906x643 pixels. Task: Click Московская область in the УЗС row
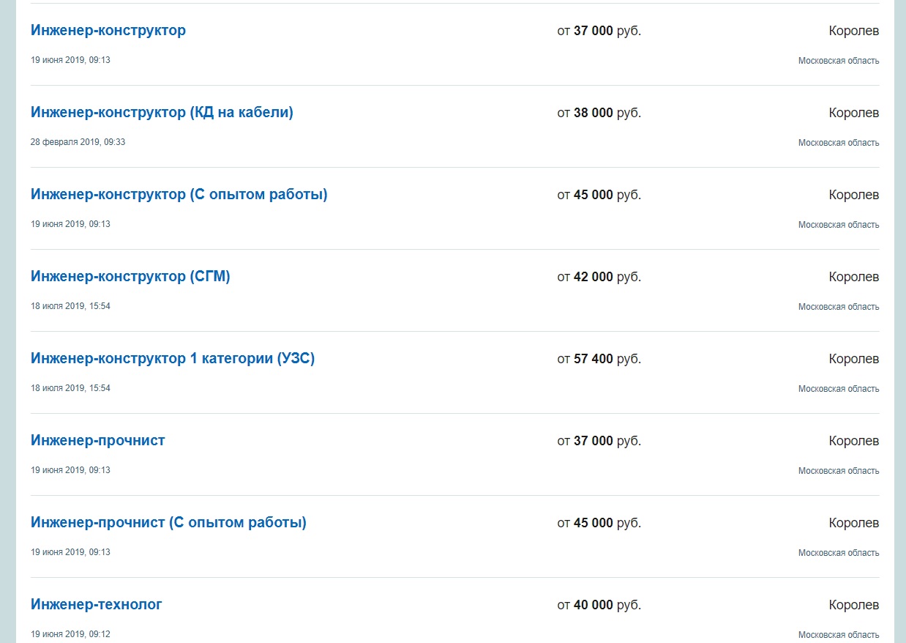tap(839, 389)
